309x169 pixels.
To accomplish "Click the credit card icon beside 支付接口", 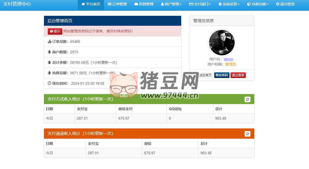I will pos(191,4).
